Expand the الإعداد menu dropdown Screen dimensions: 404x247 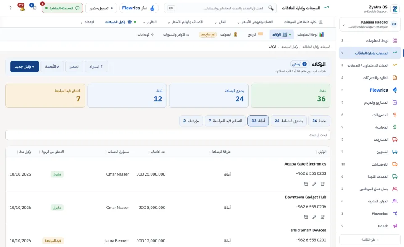(x=88, y=22)
